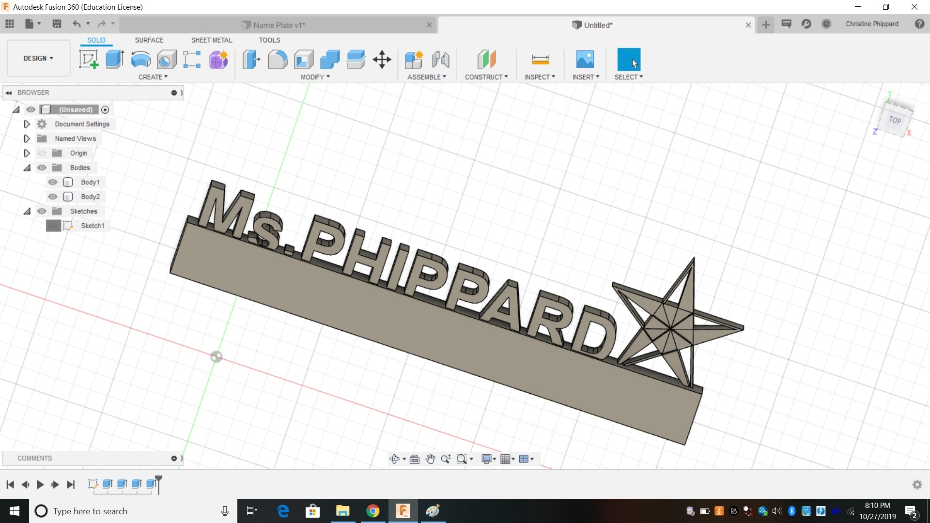The width and height of the screenshot is (930, 523).
Task: Open the INSPECT dropdown menu
Action: click(540, 77)
